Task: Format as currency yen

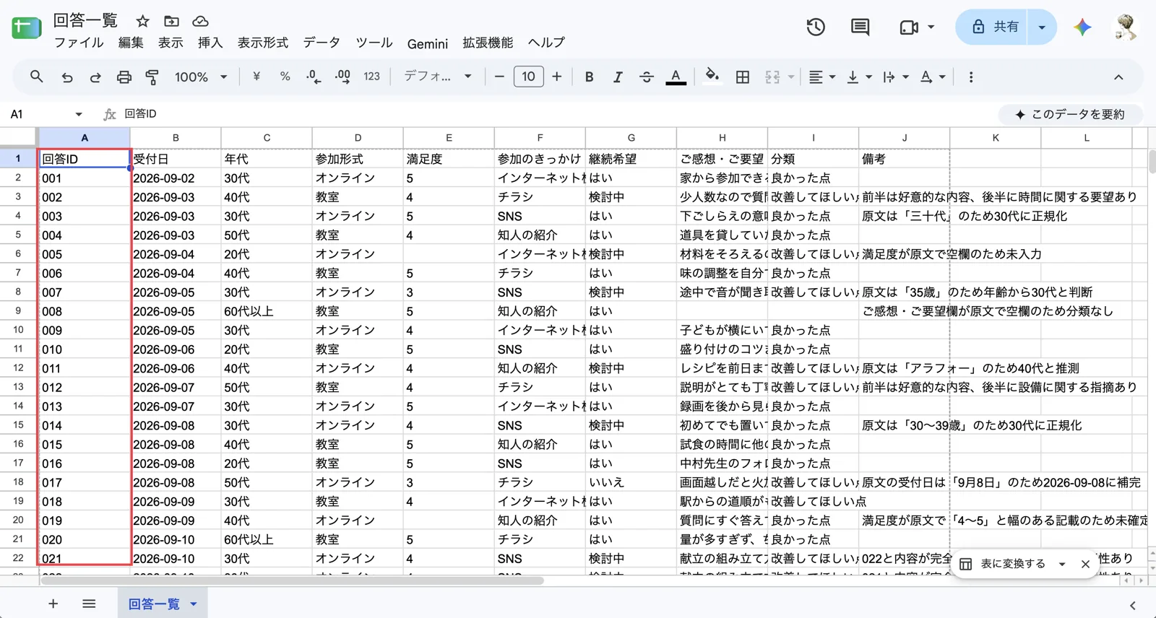Action: point(256,77)
